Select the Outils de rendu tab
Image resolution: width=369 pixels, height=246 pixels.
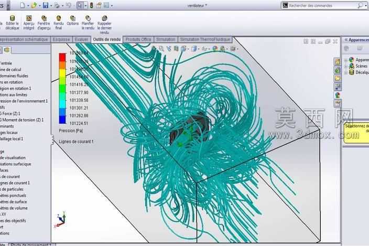click(107, 39)
